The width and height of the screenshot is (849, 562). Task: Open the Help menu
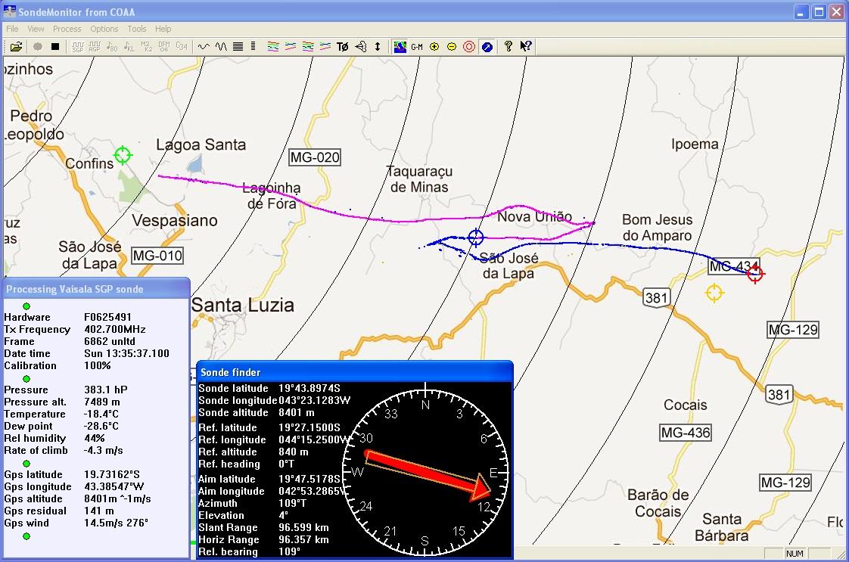click(x=163, y=29)
